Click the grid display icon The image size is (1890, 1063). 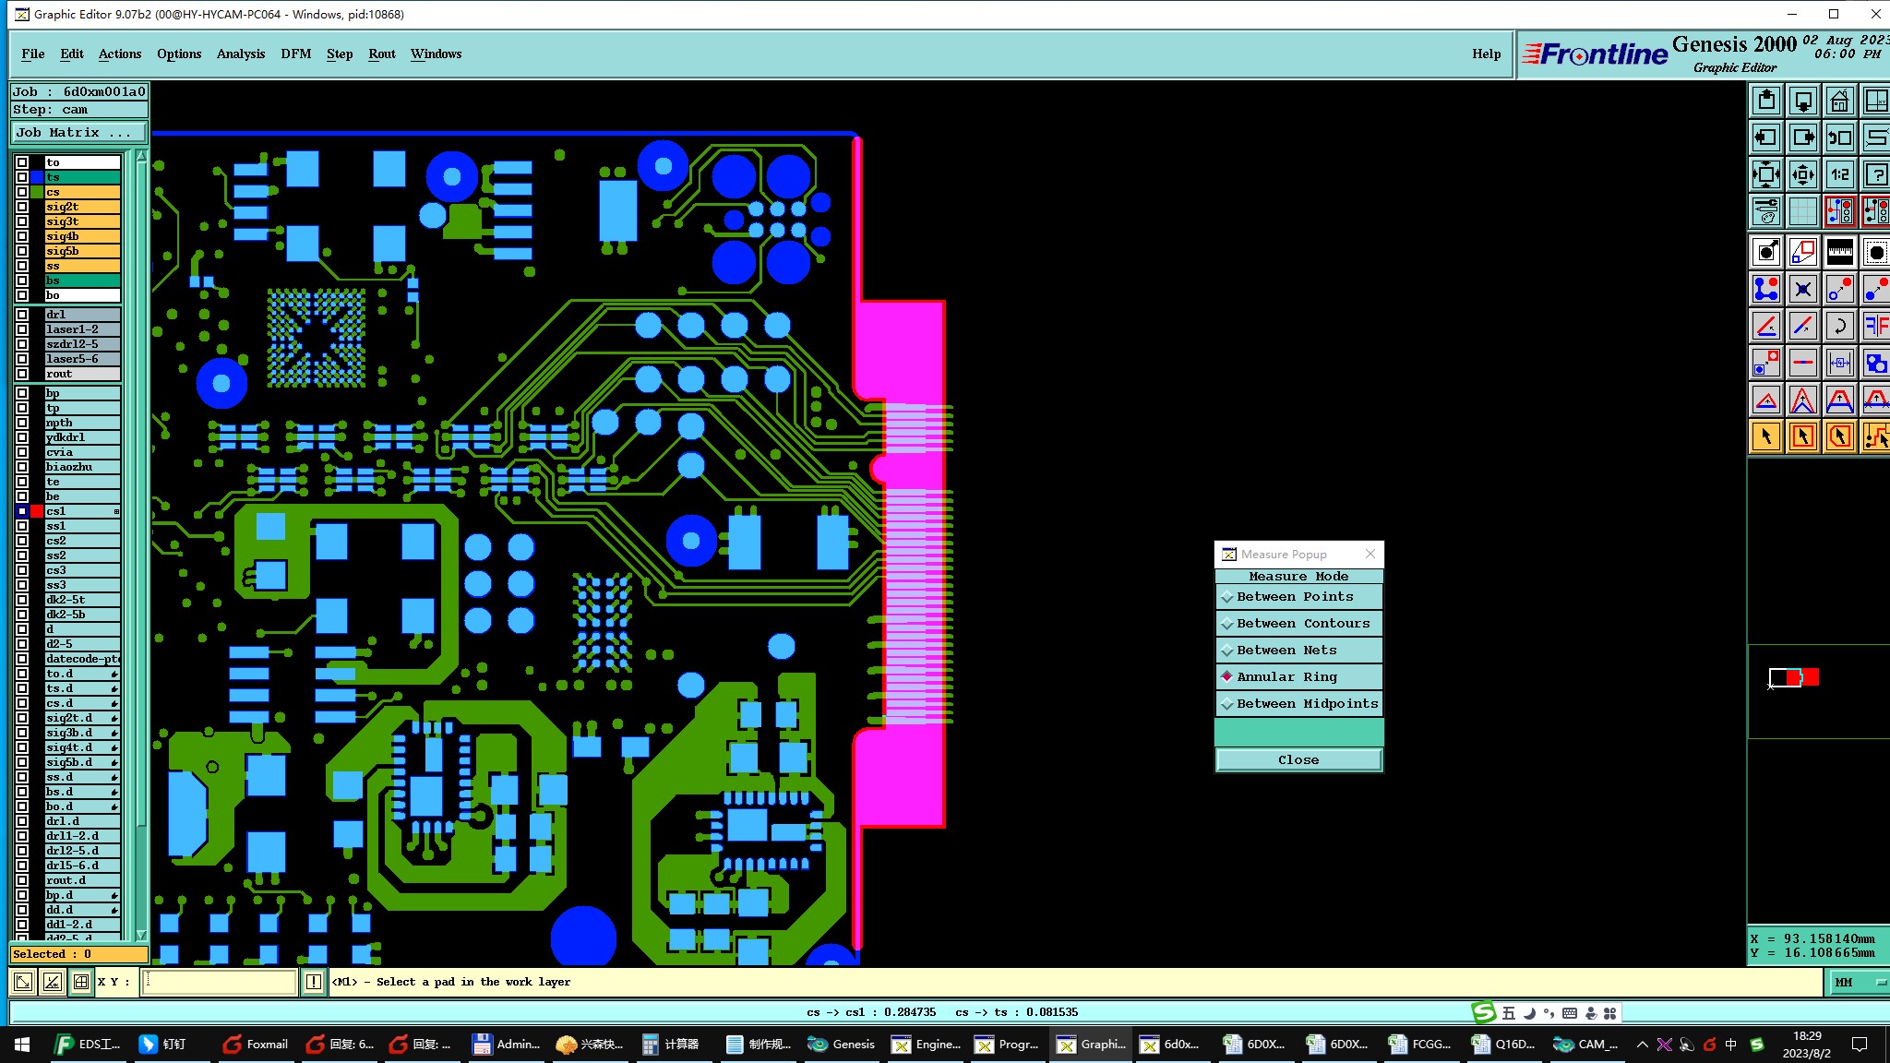[x=1802, y=211]
